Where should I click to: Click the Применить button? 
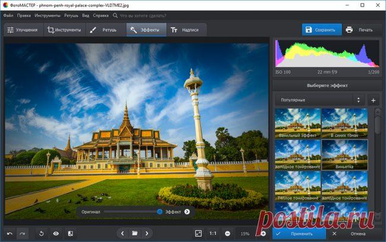tap(299, 234)
